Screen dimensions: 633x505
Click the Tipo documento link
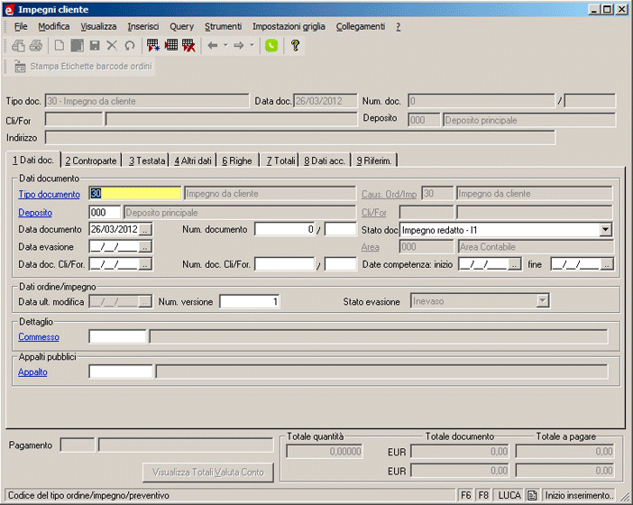click(50, 194)
